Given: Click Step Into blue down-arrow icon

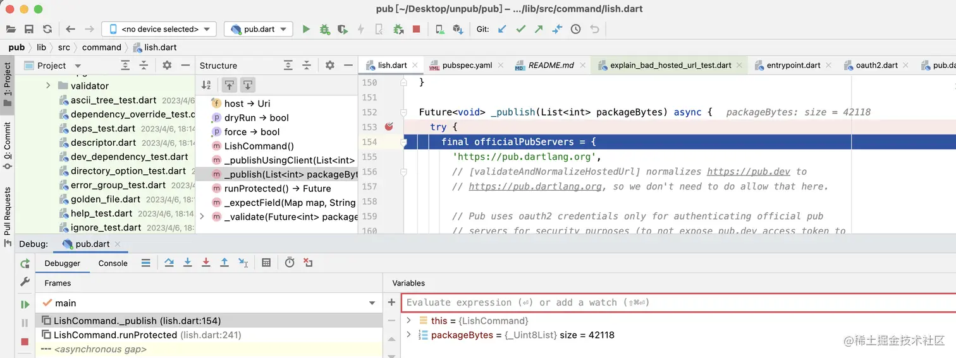Looking at the screenshot, I should [188, 263].
